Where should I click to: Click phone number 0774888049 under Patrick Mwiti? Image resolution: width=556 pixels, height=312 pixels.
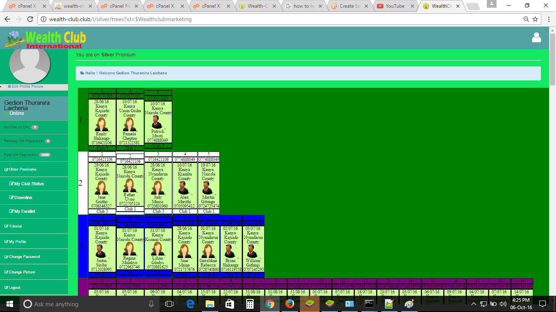click(x=158, y=140)
